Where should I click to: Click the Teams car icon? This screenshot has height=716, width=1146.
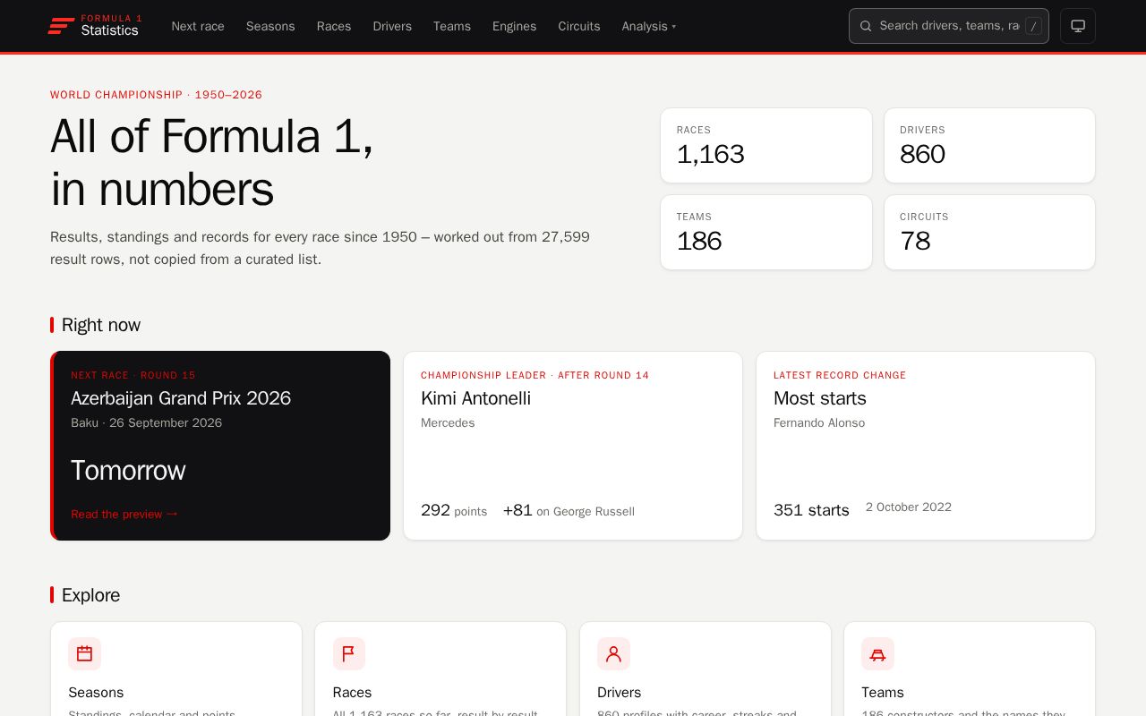point(877,654)
